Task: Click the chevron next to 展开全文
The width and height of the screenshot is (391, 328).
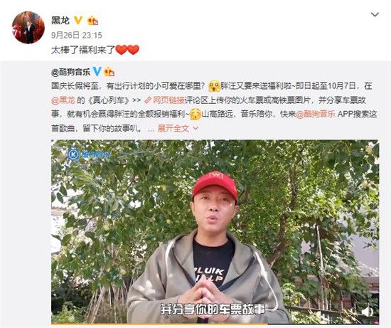Action: (195, 129)
